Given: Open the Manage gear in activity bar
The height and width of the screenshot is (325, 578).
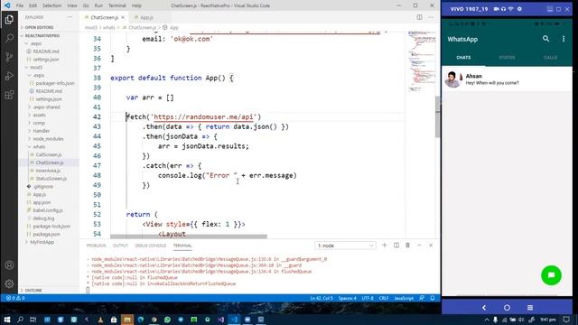Looking at the screenshot, I should point(9,283).
